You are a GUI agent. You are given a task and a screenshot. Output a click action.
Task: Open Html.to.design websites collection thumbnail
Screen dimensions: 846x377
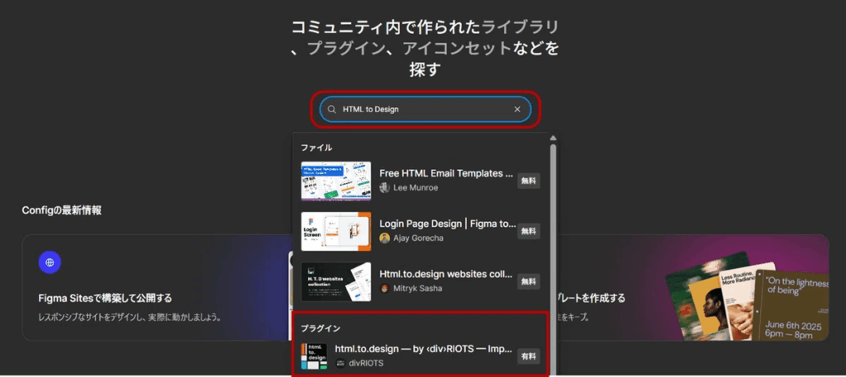click(335, 281)
